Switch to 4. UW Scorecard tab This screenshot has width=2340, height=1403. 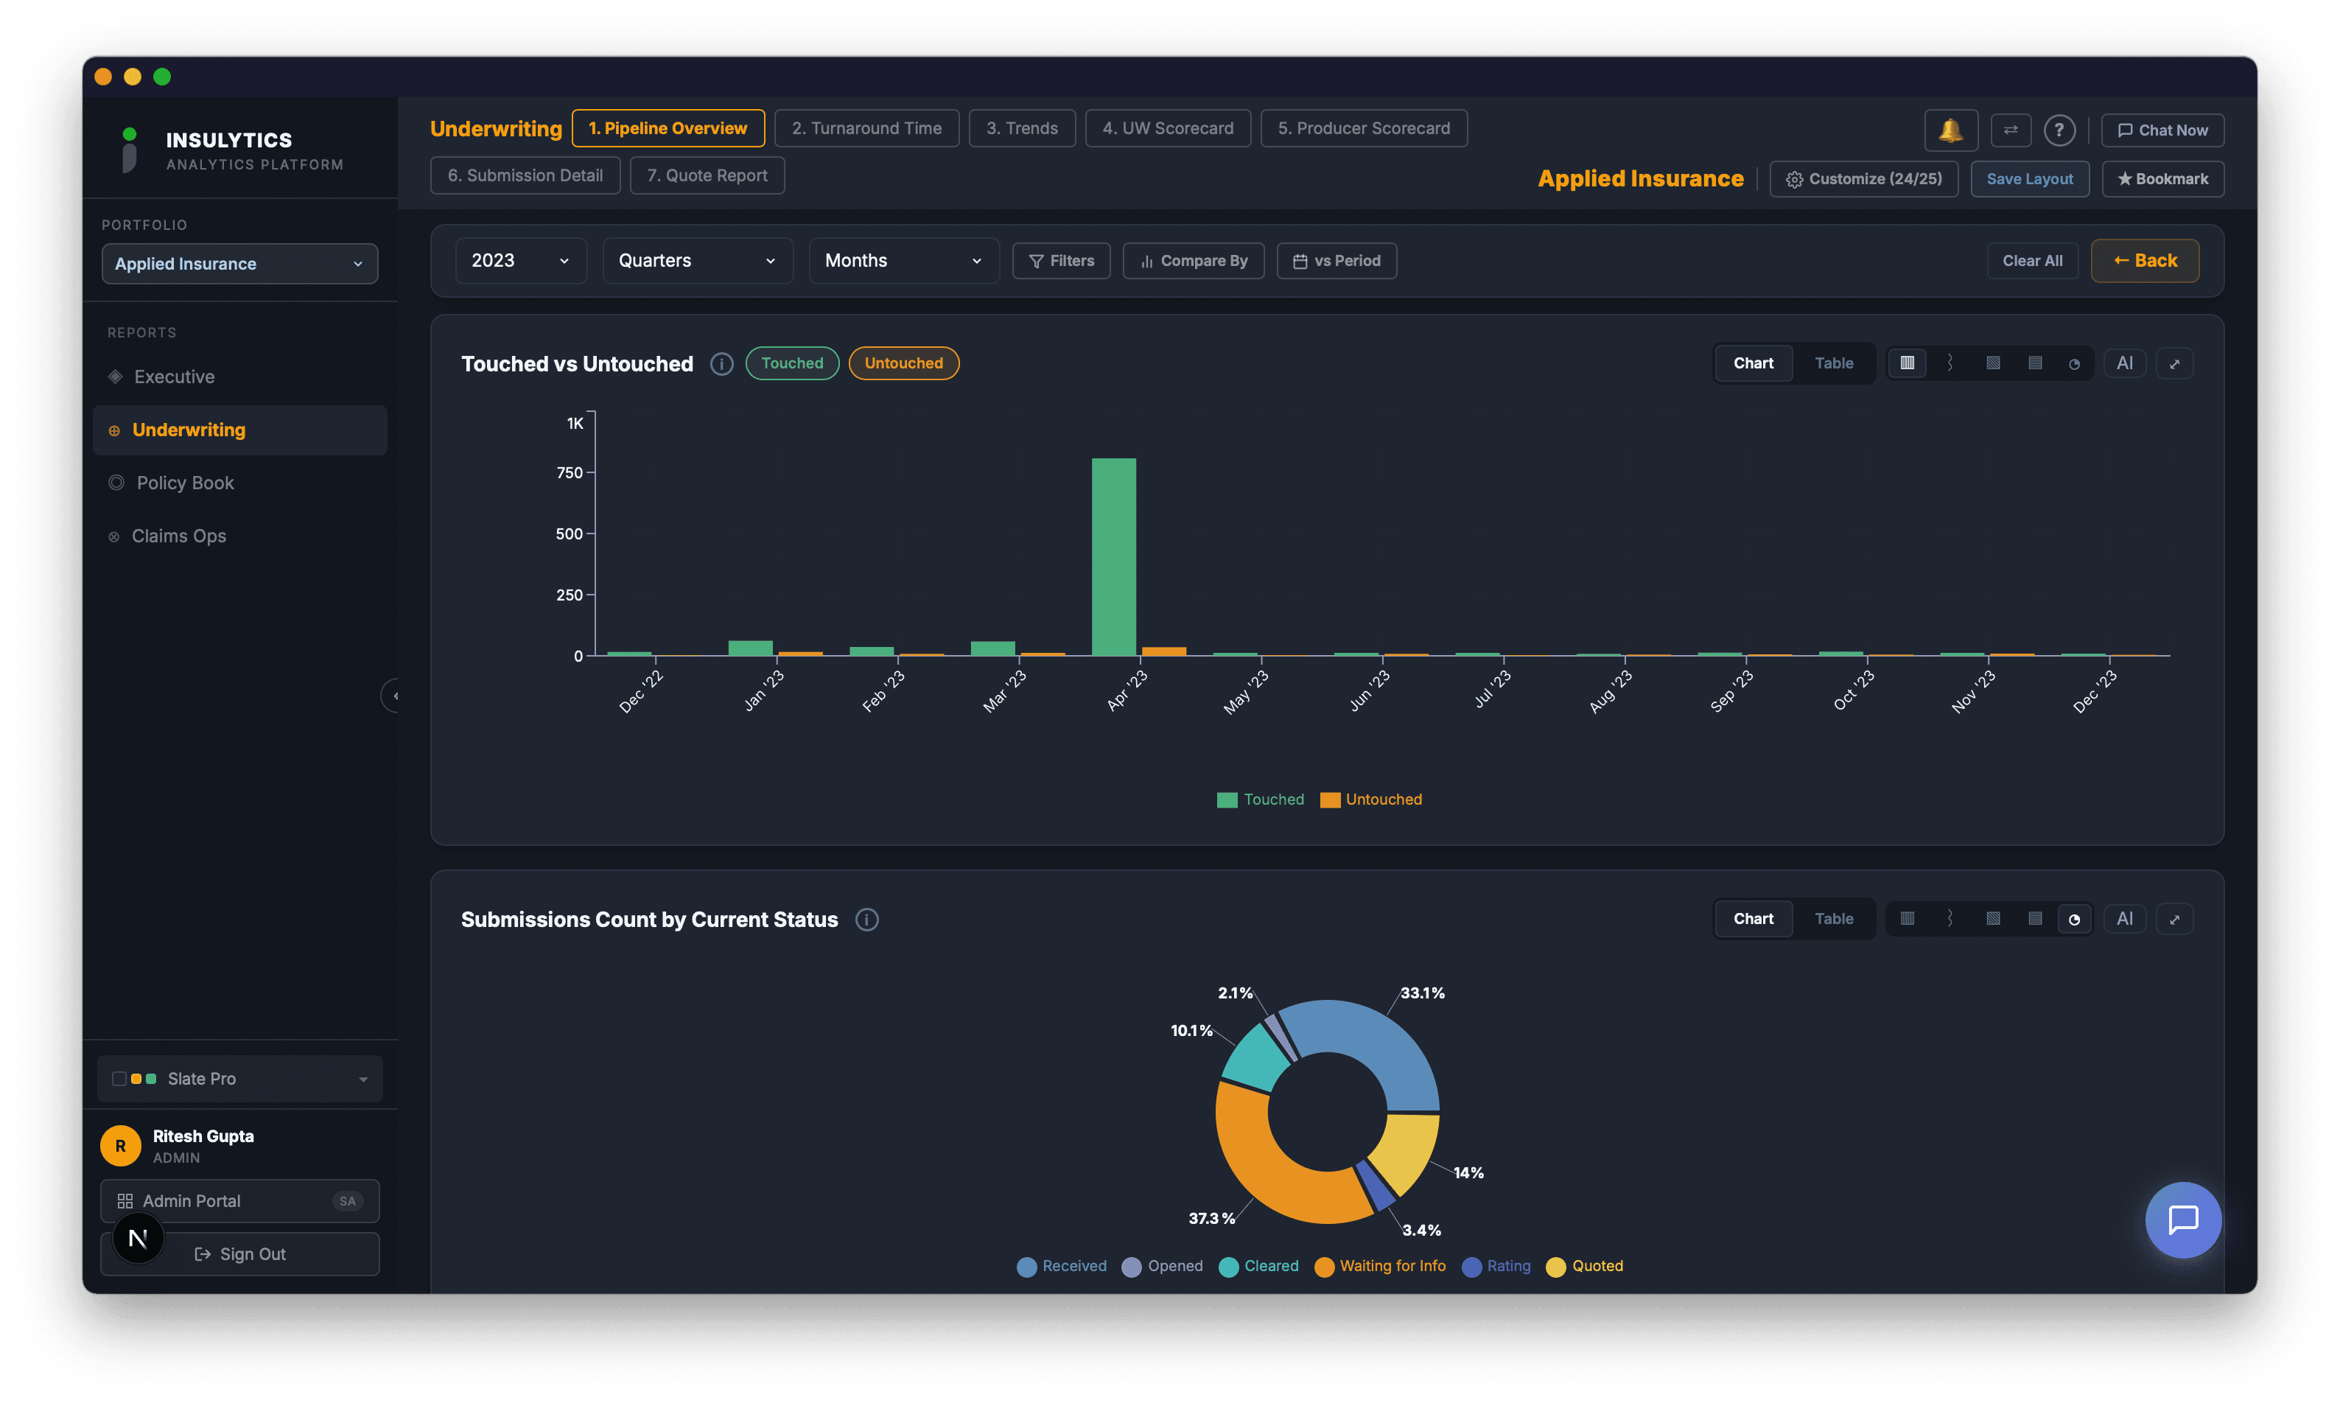pyautogui.click(x=1167, y=128)
